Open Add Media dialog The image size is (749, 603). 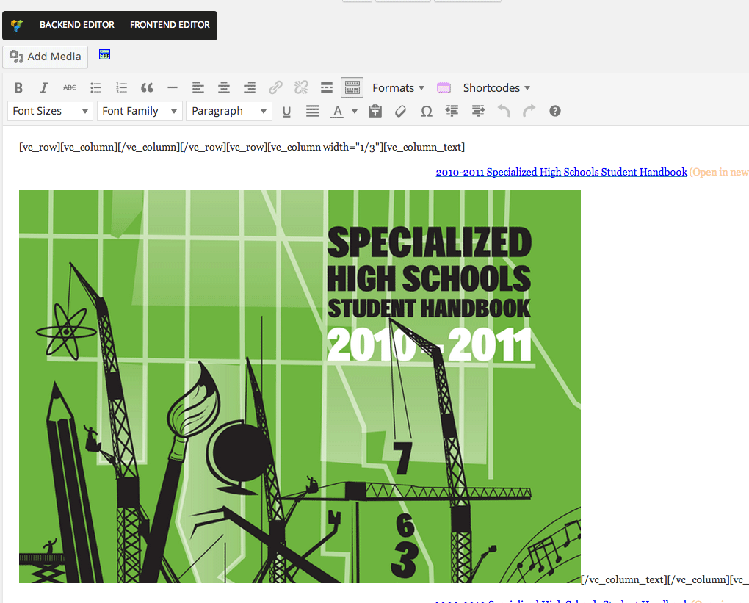click(x=46, y=57)
